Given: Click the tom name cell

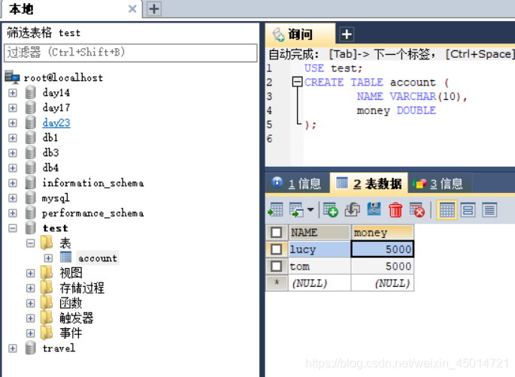Looking at the screenshot, I should 320,266.
